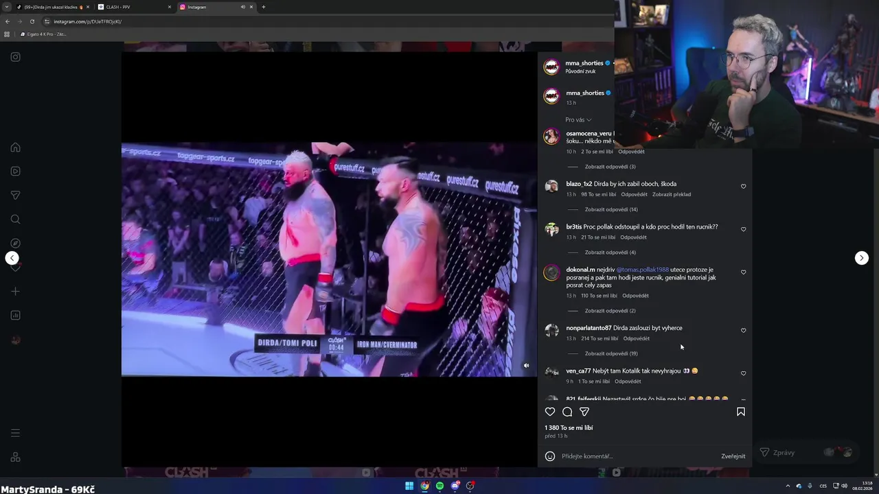Open the Meta apps grid icon
The width and height of the screenshot is (879, 494).
[15, 458]
